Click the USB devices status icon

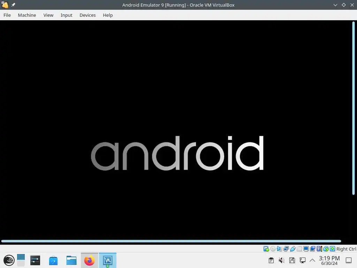pyautogui.click(x=293, y=248)
